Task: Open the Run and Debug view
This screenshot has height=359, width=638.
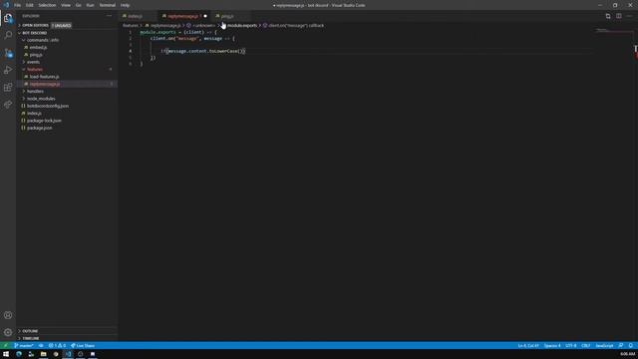Action: pos(8,70)
